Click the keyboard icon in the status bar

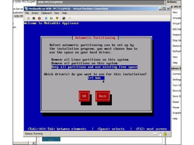(155, 134)
